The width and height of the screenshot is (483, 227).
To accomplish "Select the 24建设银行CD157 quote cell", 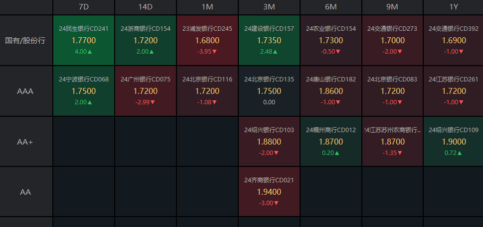I will click(x=269, y=40).
